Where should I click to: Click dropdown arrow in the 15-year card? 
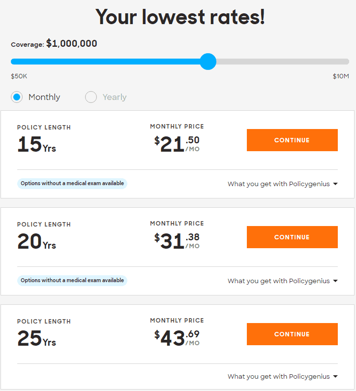pos(335,184)
